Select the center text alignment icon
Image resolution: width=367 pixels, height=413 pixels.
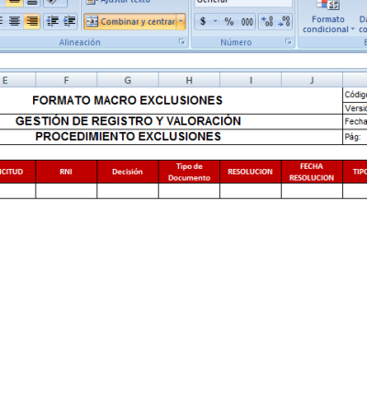tap(15, 21)
